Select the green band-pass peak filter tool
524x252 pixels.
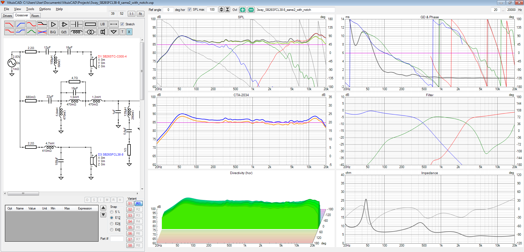point(31,32)
